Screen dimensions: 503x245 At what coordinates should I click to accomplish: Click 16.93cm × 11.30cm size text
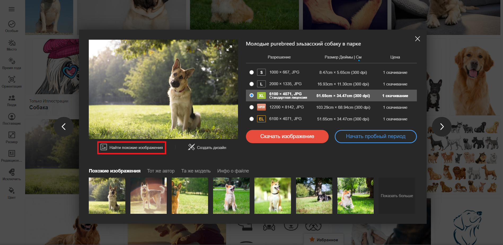pos(343,84)
